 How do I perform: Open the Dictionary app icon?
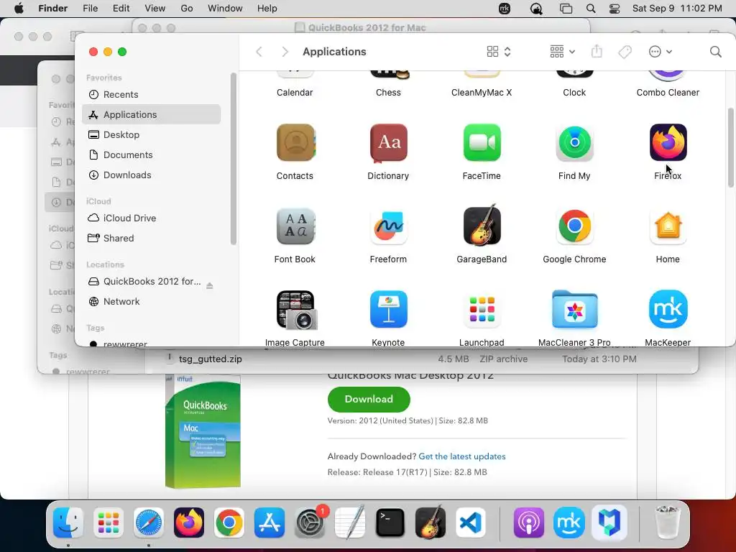tap(388, 143)
